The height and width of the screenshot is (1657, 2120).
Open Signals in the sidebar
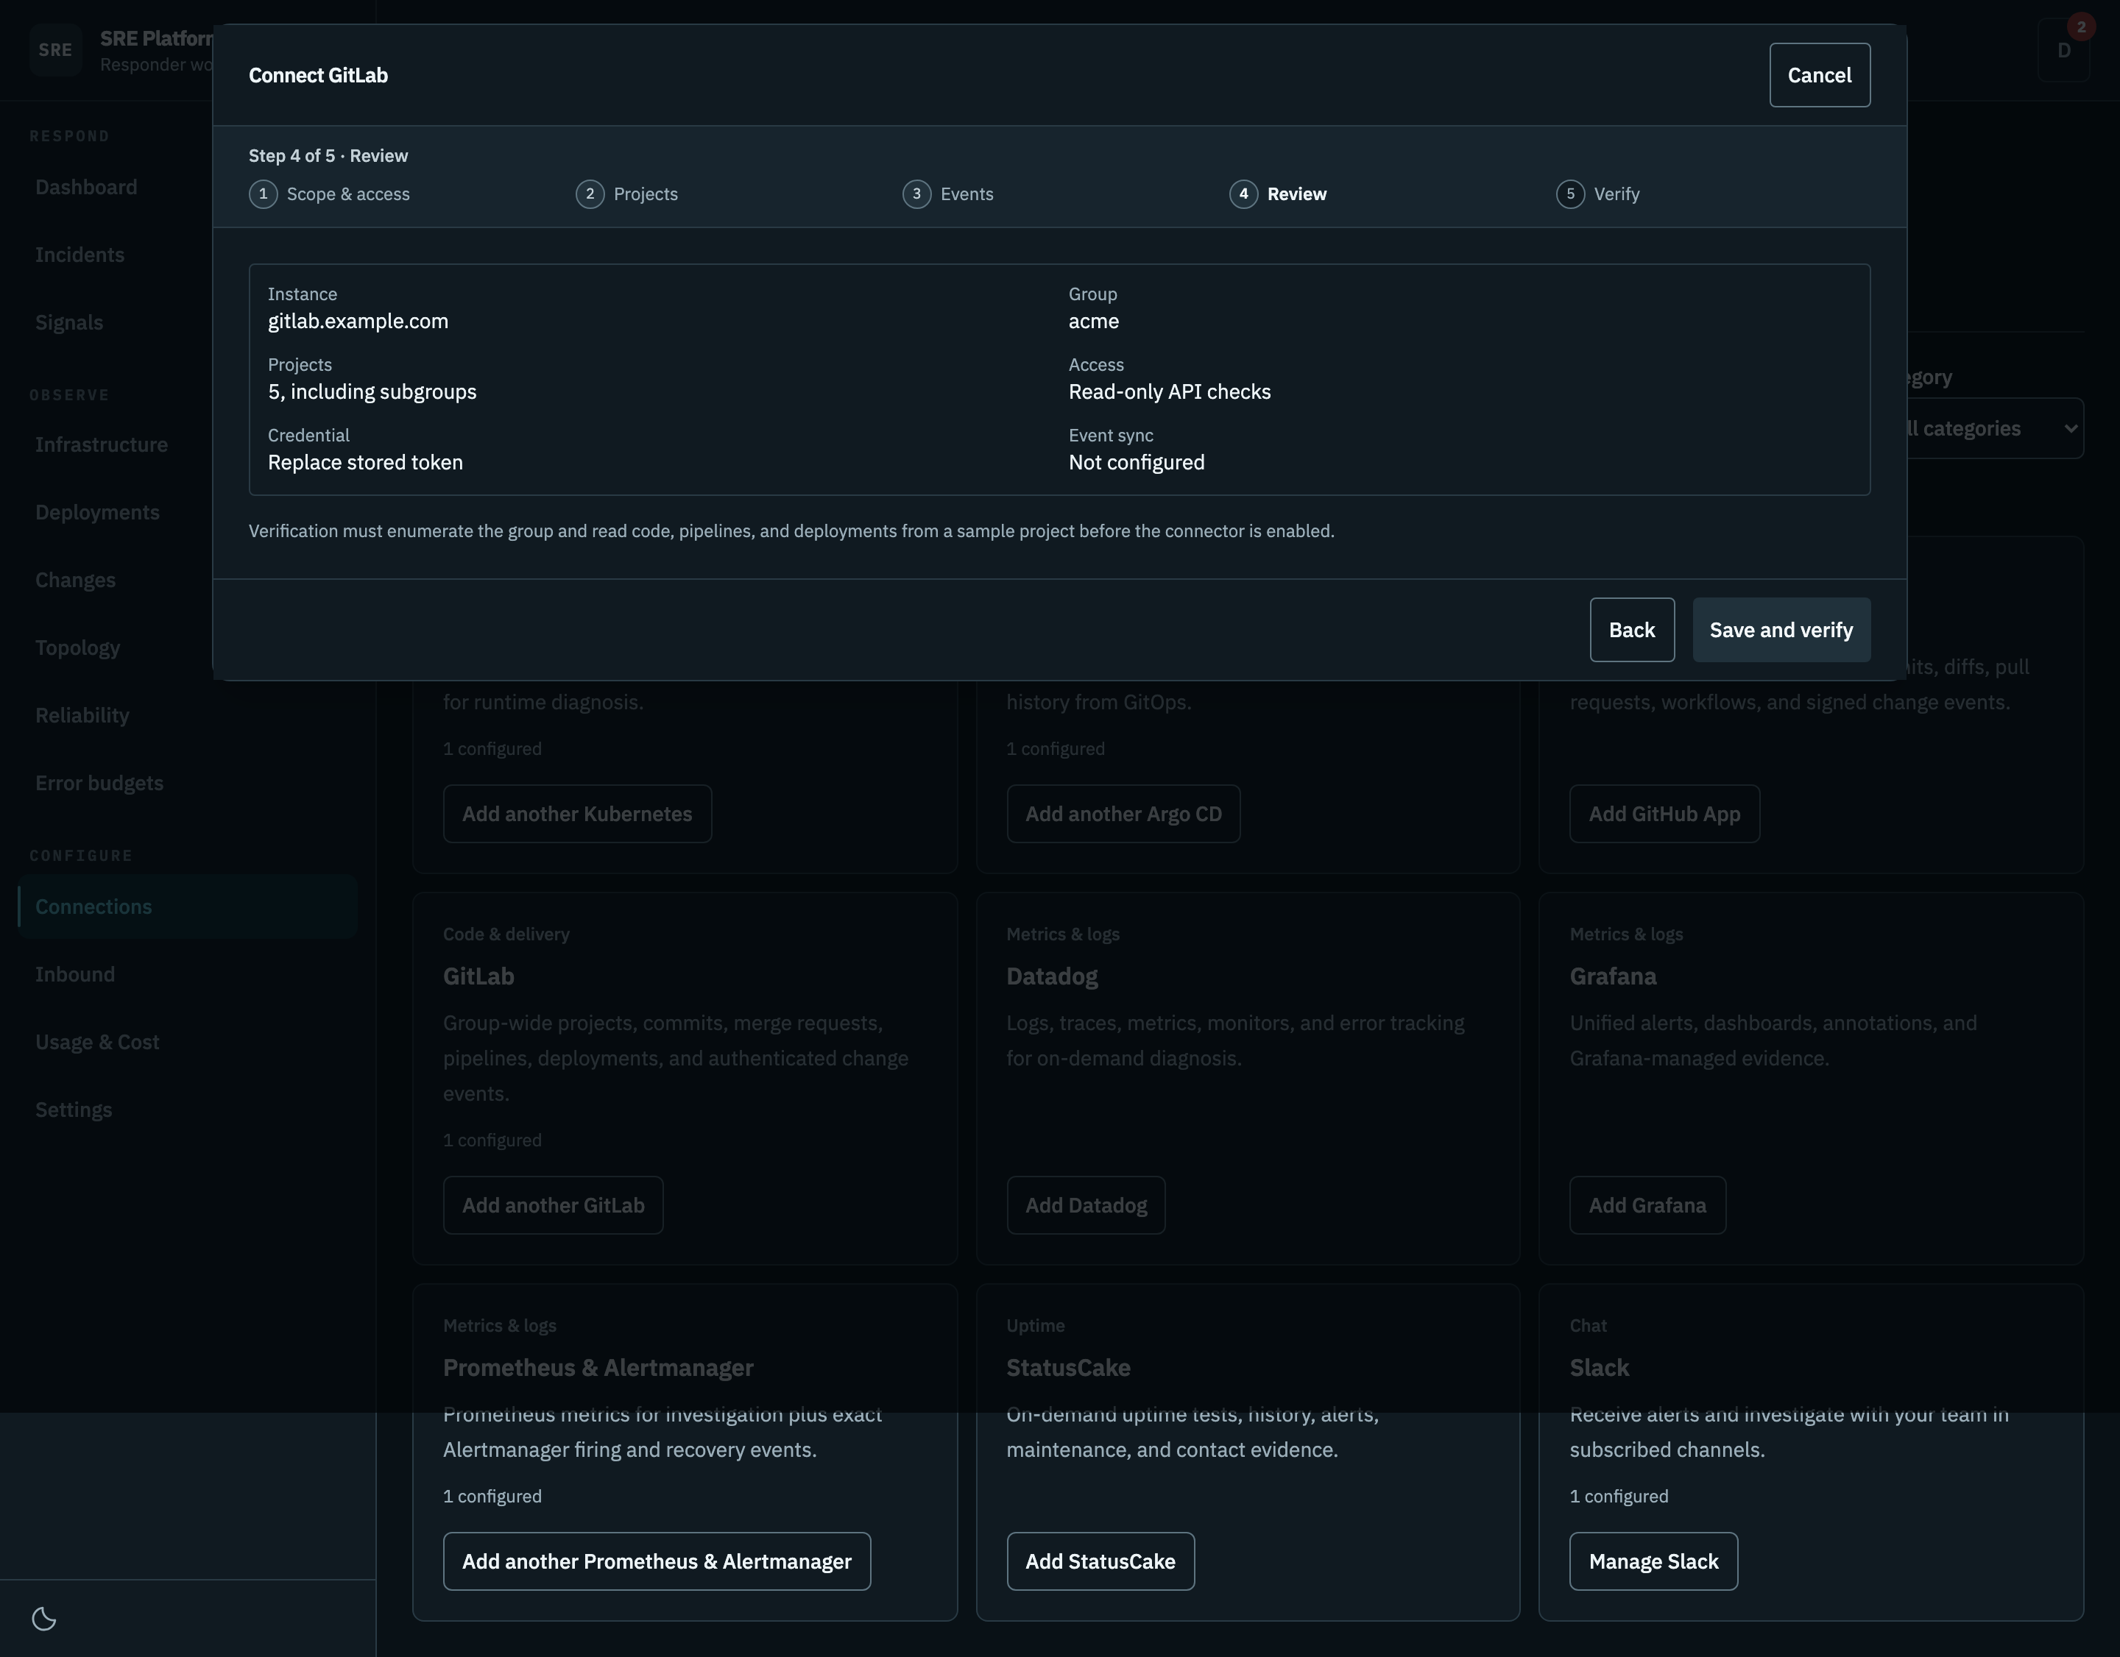click(186, 323)
